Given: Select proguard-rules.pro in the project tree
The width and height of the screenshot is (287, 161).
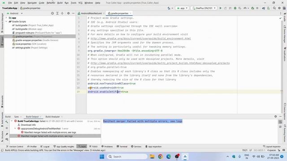Looking at the screenshot, I should tap(37, 33).
